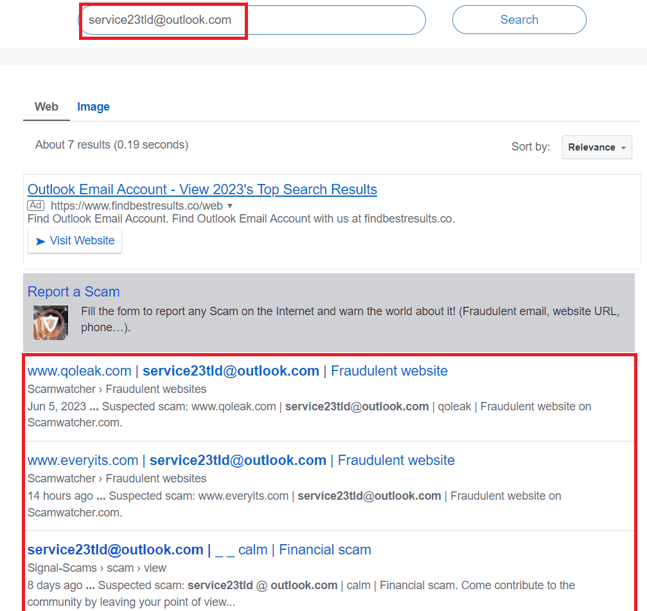Screen dimensions: 647x611
Task: Open the Outlook Email Account ad title link
Action: click(x=202, y=190)
